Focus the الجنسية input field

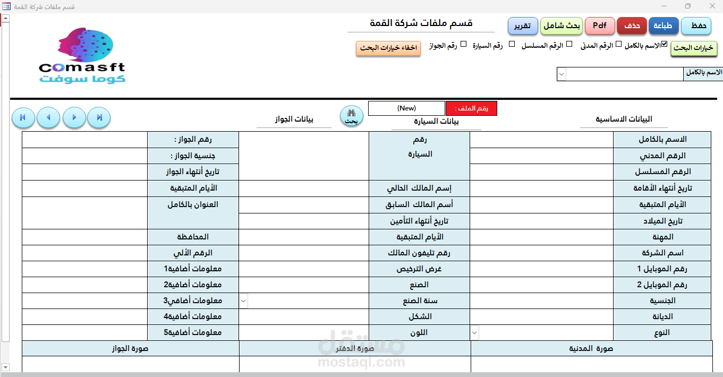coord(541,301)
